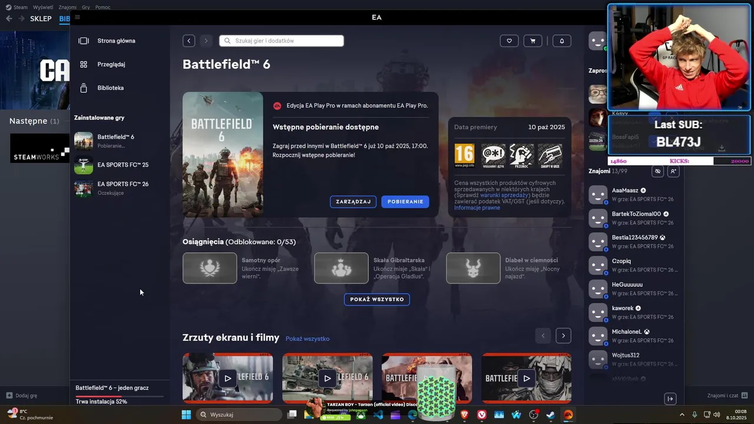Go to Strona główna in EA sidebar
754x424 pixels.
pyautogui.click(x=116, y=41)
